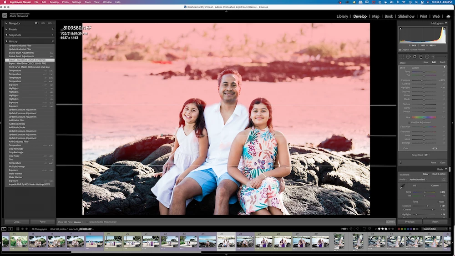455x256 pixels.
Task: Select the Red Eye Correction tool
Action: point(415,56)
